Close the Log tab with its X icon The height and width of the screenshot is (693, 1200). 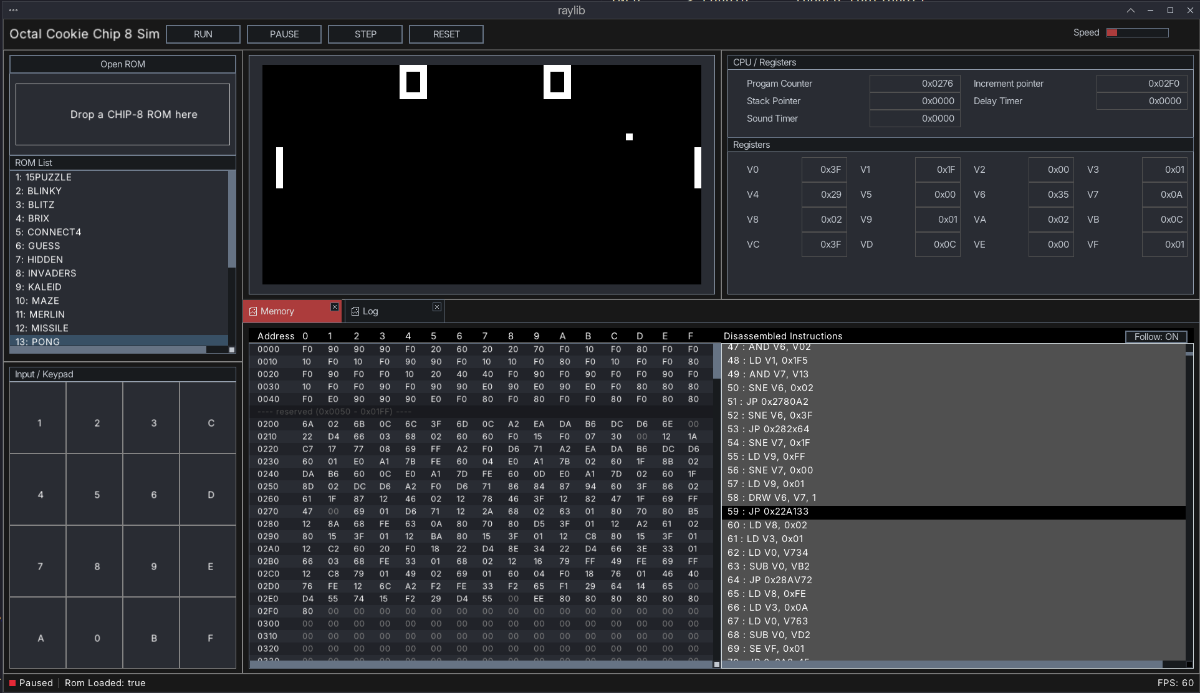click(437, 307)
